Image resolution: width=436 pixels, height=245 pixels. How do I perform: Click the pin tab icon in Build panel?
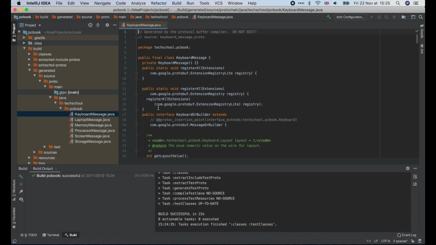click(x=21, y=192)
